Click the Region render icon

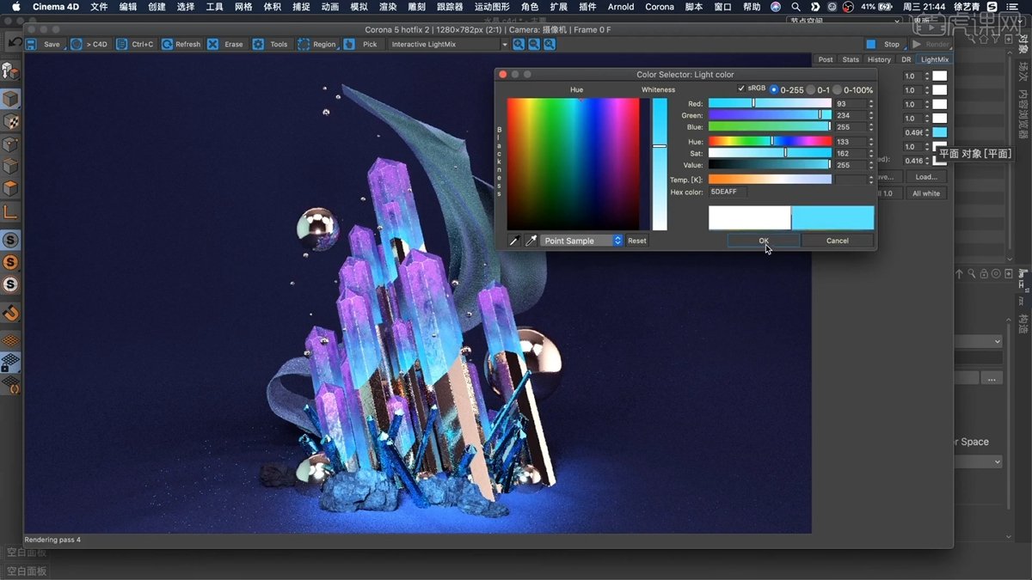[304, 44]
